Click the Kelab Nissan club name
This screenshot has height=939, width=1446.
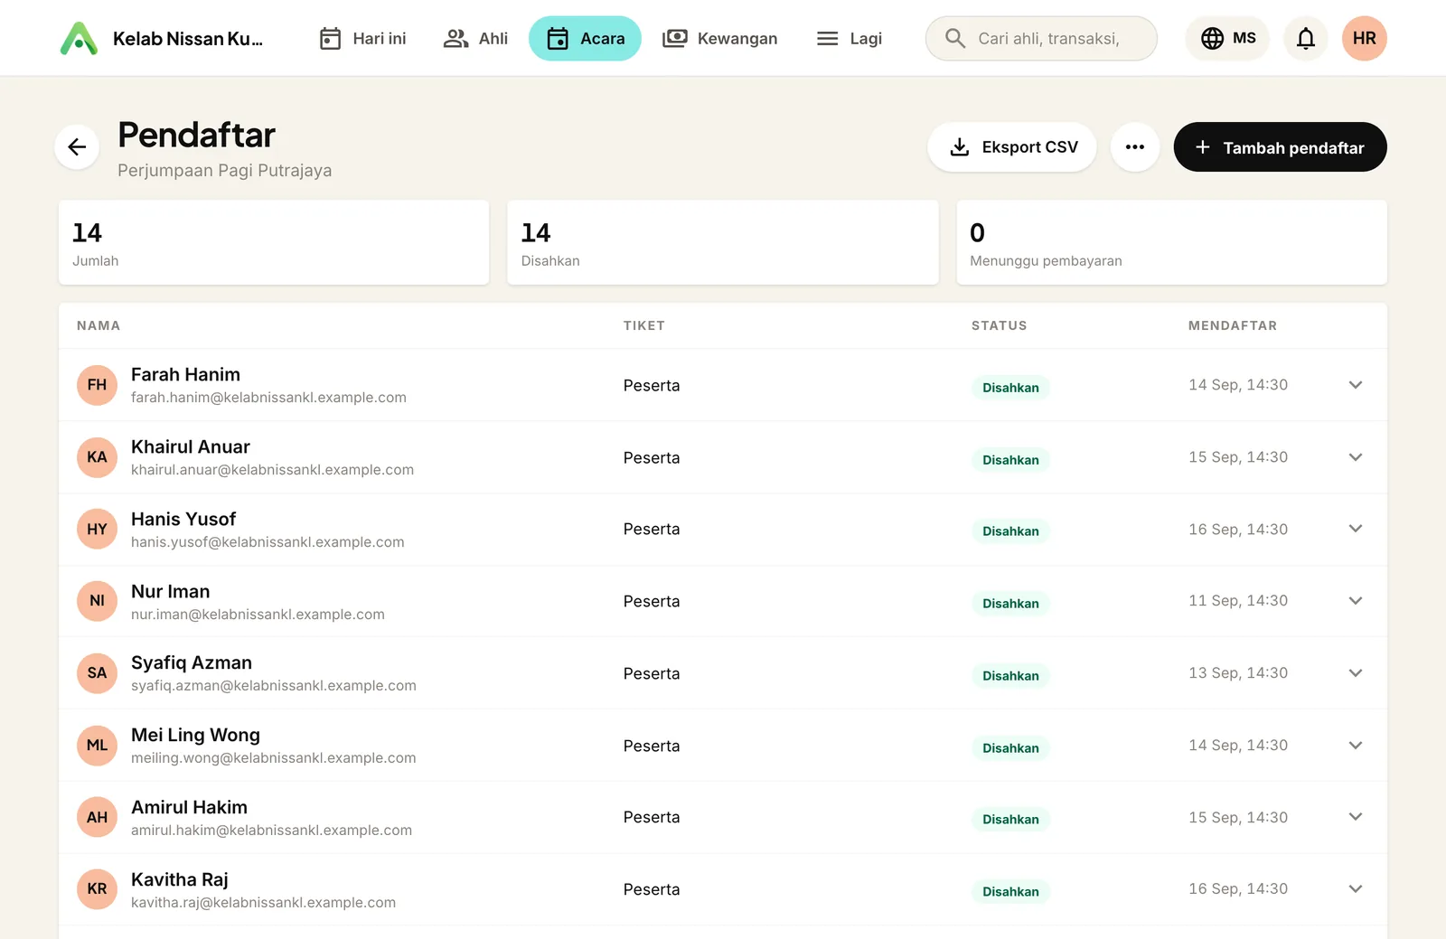pos(188,39)
